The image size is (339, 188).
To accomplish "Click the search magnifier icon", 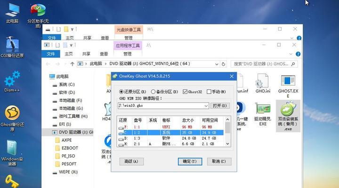I will coord(293,64).
